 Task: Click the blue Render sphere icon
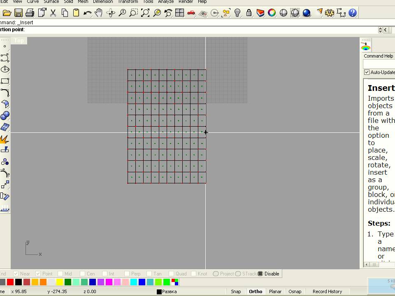click(x=307, y=13)
